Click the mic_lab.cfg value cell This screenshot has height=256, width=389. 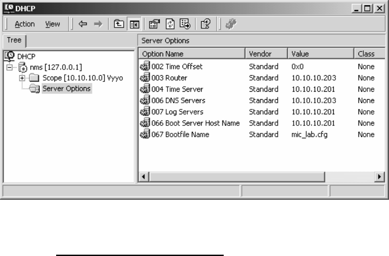point(309,135)
